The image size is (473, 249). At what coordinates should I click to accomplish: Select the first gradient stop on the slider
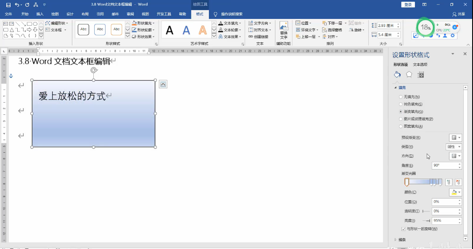(407, 182)
